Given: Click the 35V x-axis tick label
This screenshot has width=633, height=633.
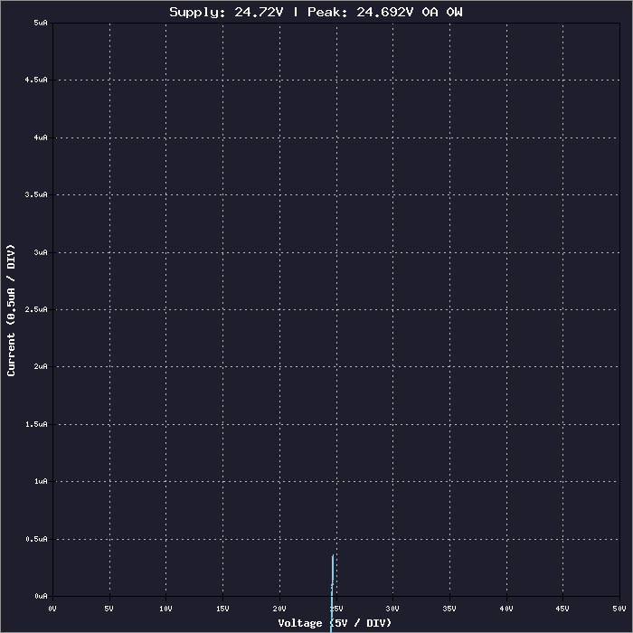Looking at the screenshot, I should coord(449,609).
